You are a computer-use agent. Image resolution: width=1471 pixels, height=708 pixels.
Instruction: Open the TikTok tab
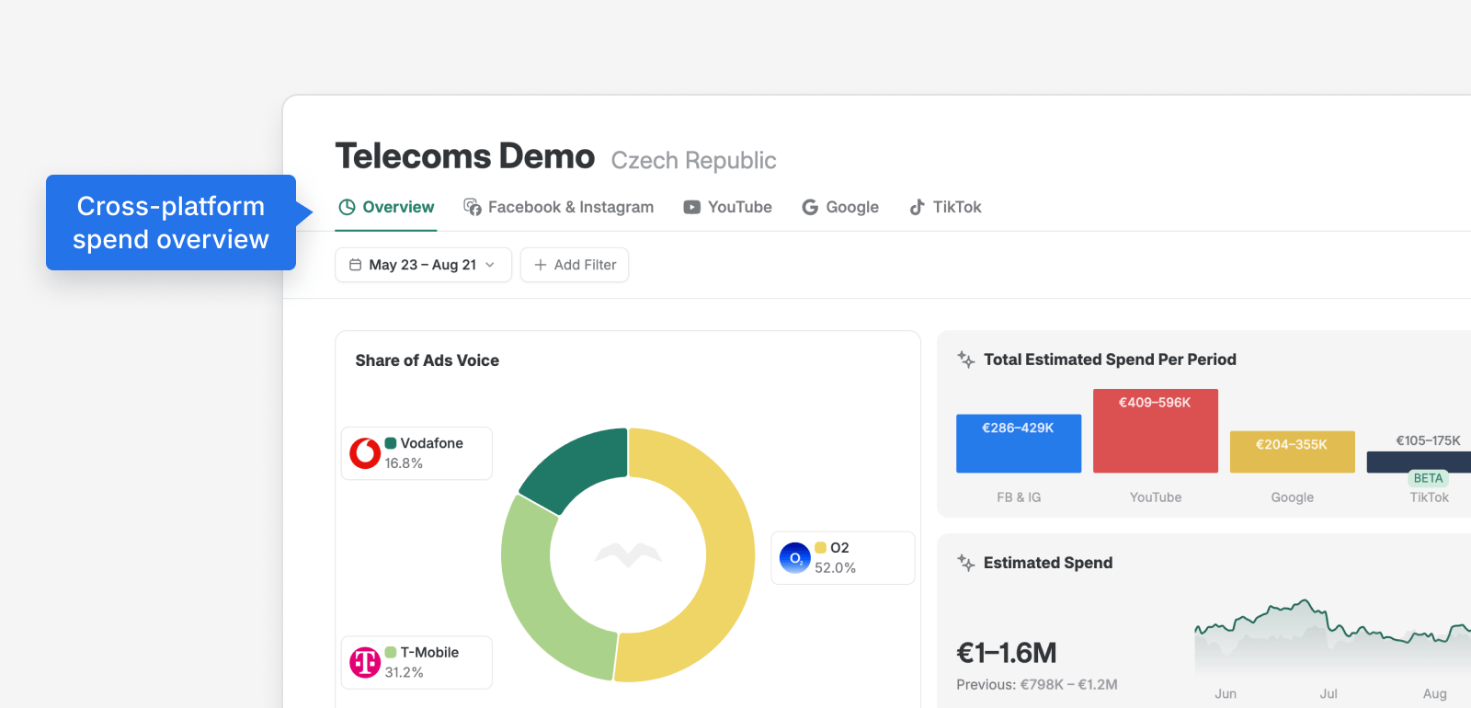point(945,207)
